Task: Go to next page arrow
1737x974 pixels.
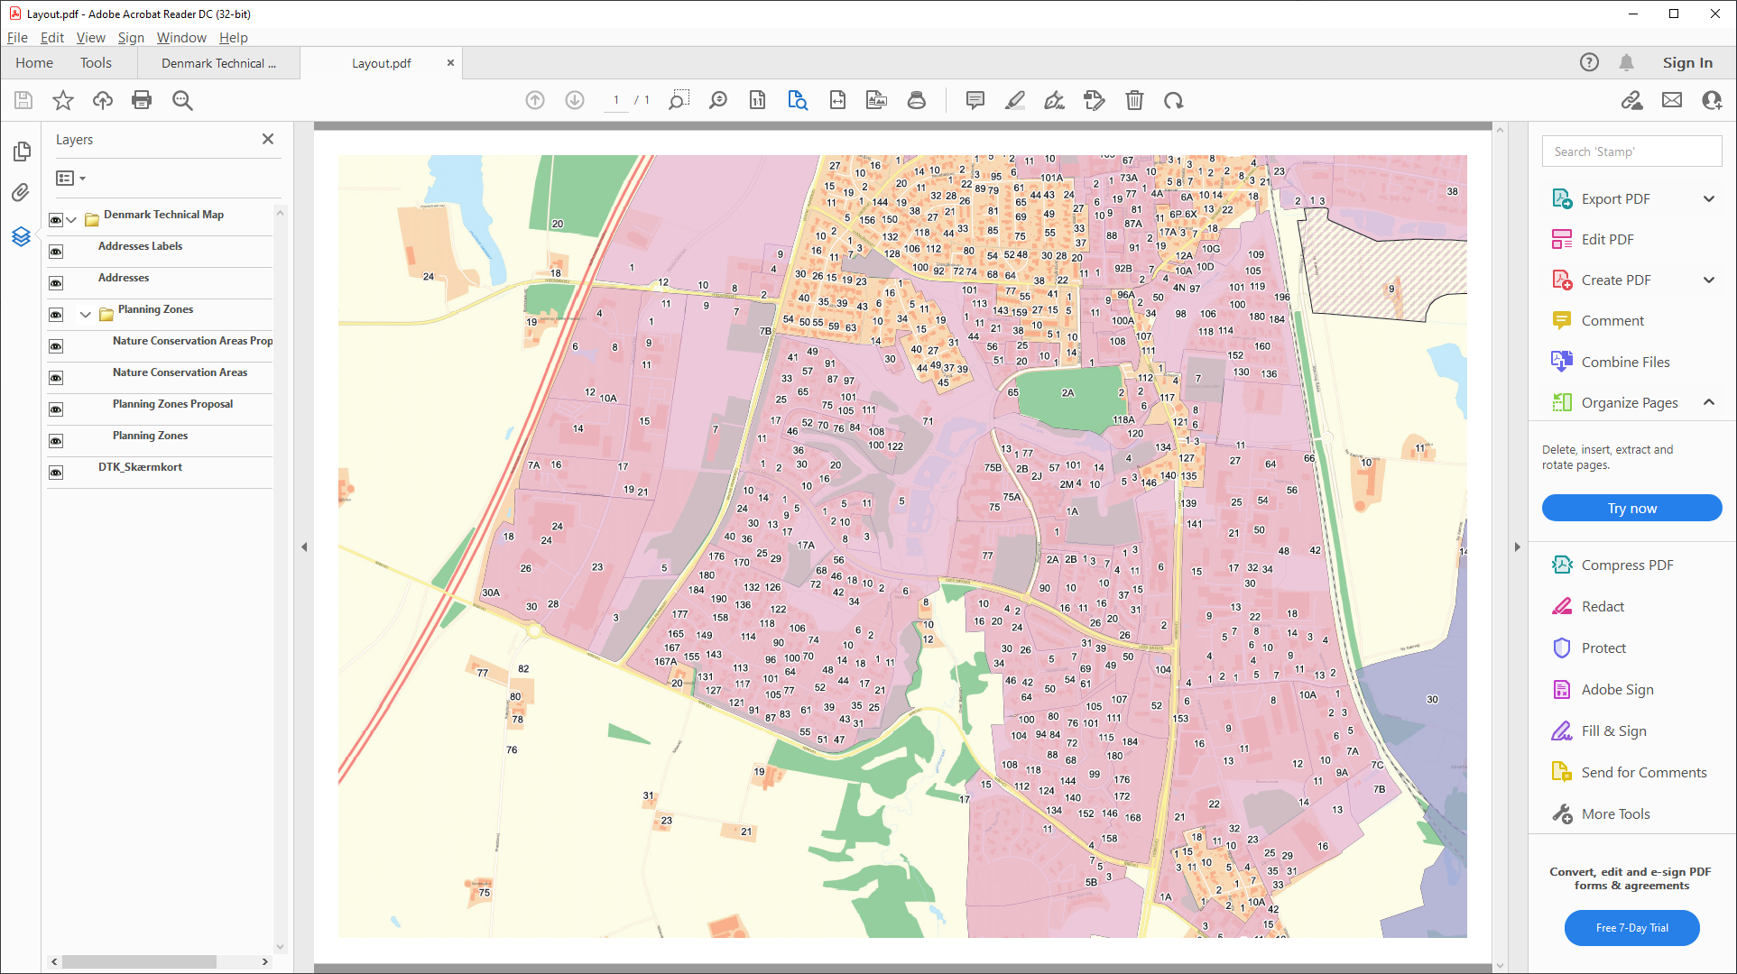Action: pyautogui.click(x=575, y=100)
